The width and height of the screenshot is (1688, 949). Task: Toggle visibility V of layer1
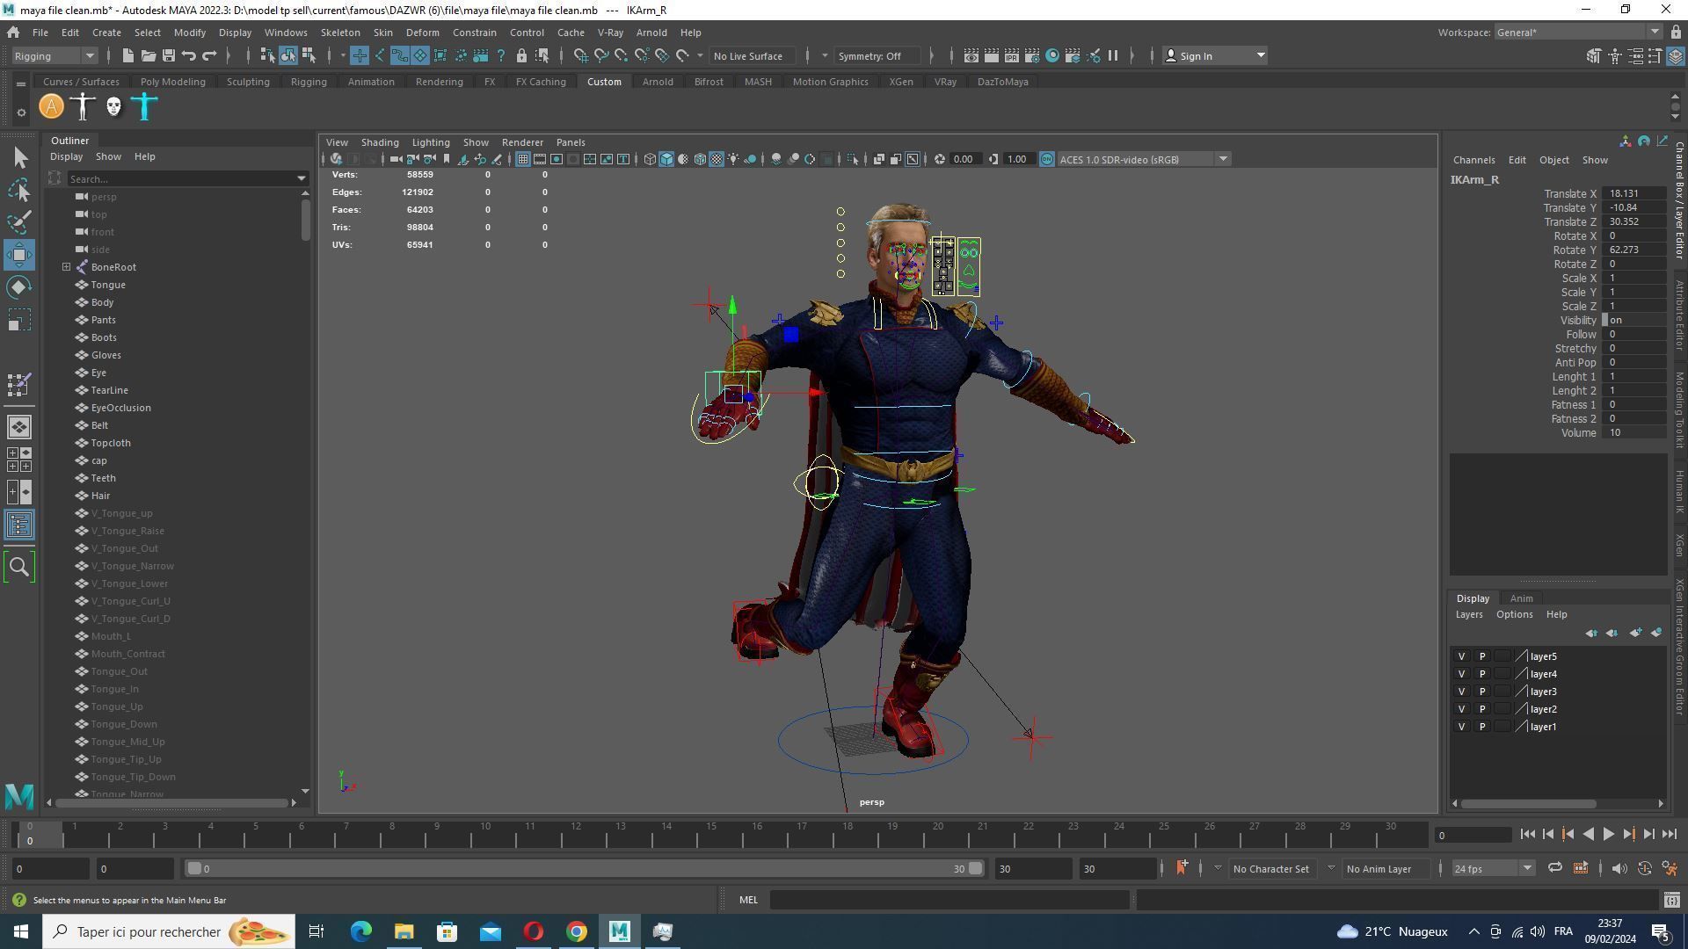[x=1462, y=727]
